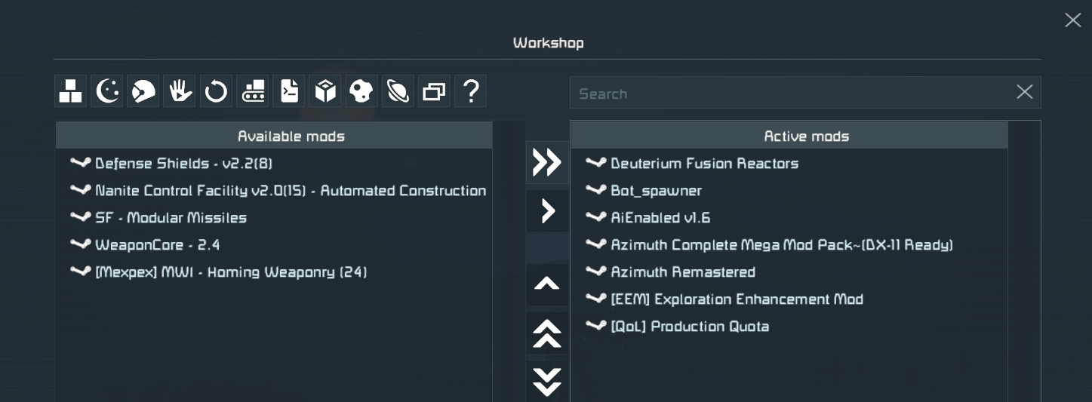Viewport: 1092px width, 402px height.
Task: Click the asteroid filter icon
Action: (x=361, y=91)
